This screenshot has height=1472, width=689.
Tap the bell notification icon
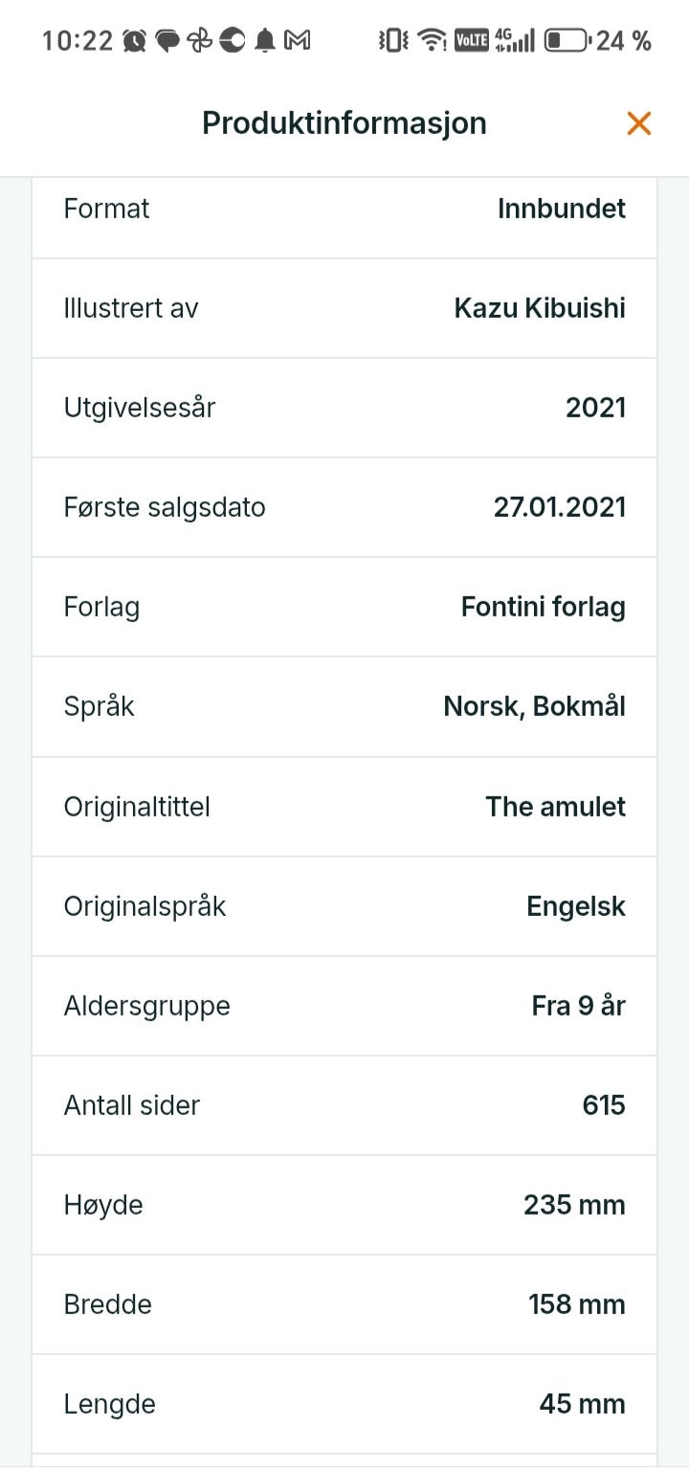(265, 40)
